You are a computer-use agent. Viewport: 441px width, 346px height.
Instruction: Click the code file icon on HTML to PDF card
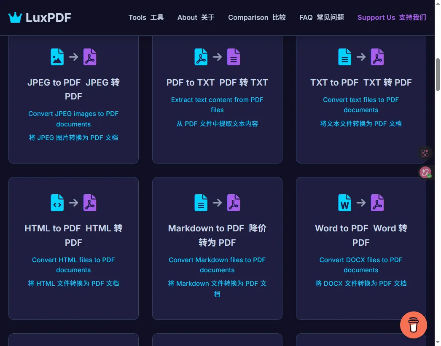[57, 203]
